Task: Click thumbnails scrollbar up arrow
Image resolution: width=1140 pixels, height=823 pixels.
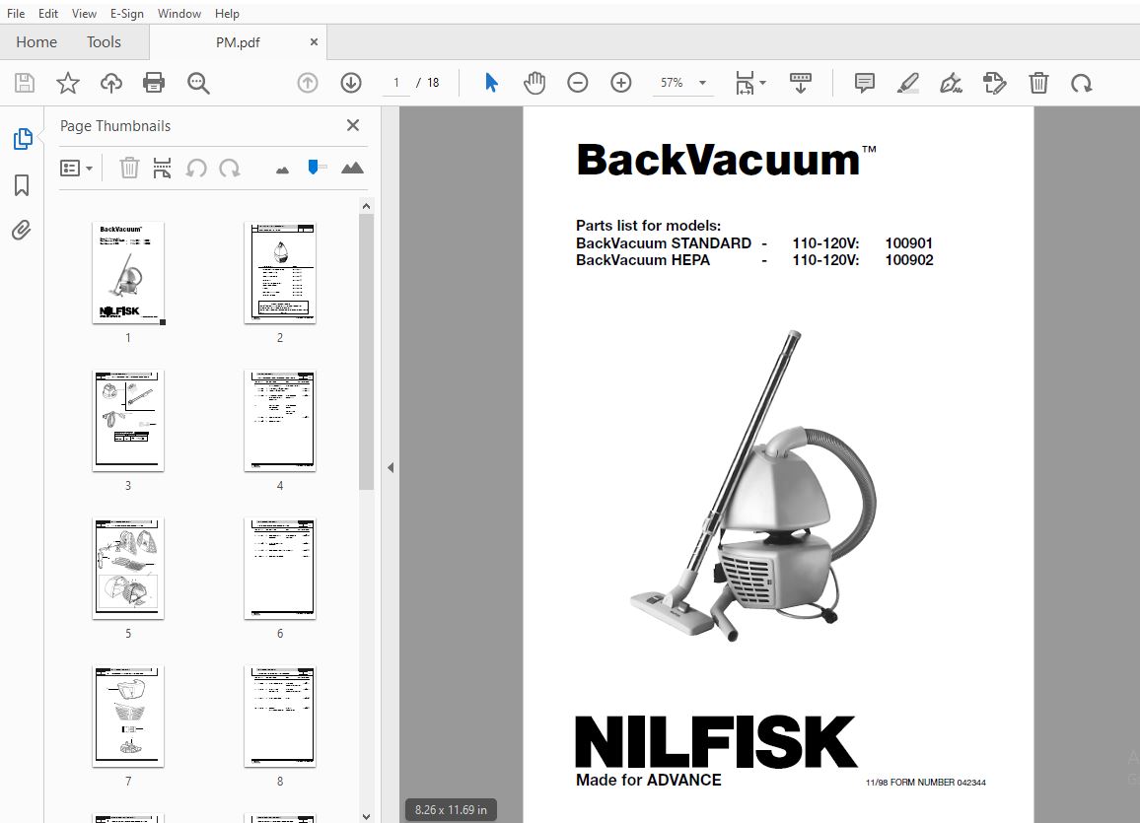Action: pyautogui.click(x=367, y=206)
